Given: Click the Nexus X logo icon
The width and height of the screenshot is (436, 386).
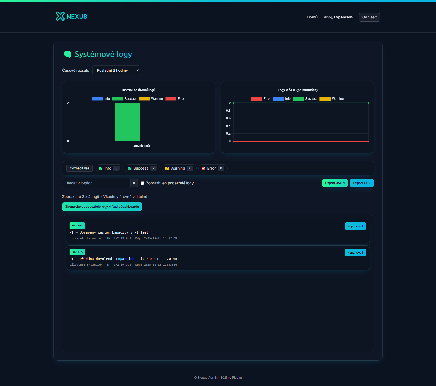Looking at the screenshot, I should (60, 16).
